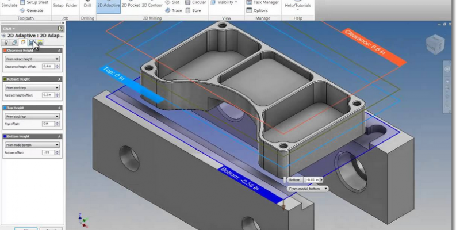Viewport: 460px width, 230px height.
Task: Rotate view using the ViewCube
Action: click(434, 44)
